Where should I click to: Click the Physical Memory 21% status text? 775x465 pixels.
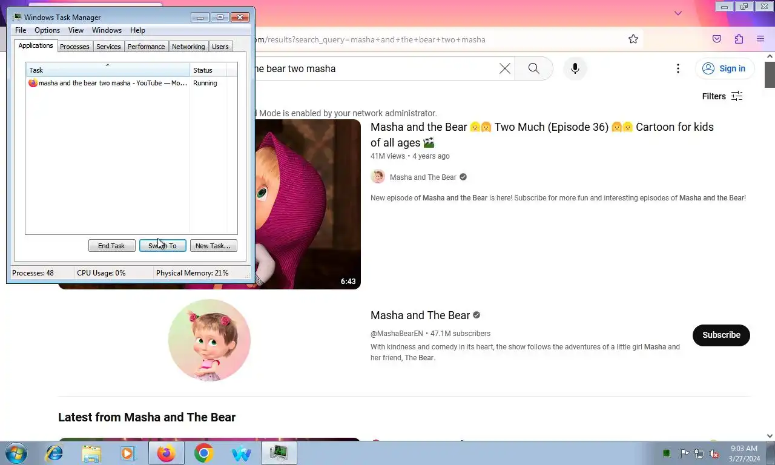click(192, 273)
